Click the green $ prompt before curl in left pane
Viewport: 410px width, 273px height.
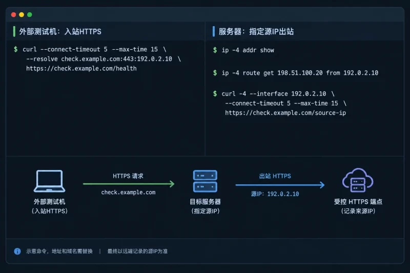16,49
